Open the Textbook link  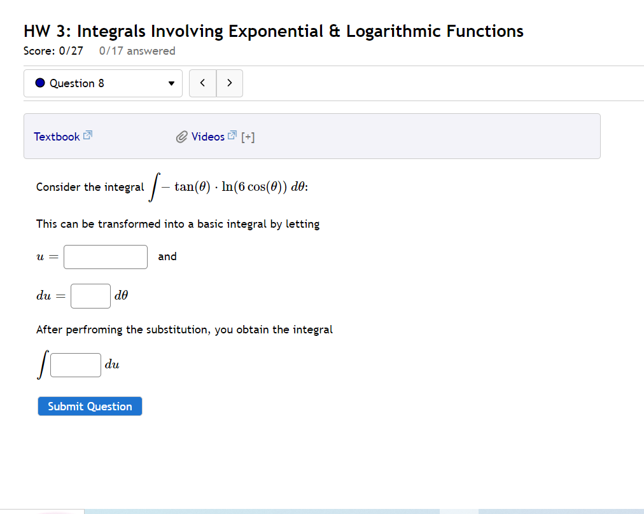coord(57,136)
